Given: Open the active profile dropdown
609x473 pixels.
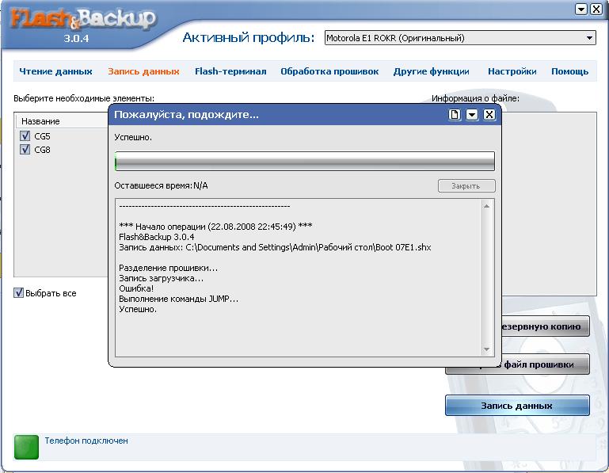Looking at the screenshot, I should (x=589, y=38).
